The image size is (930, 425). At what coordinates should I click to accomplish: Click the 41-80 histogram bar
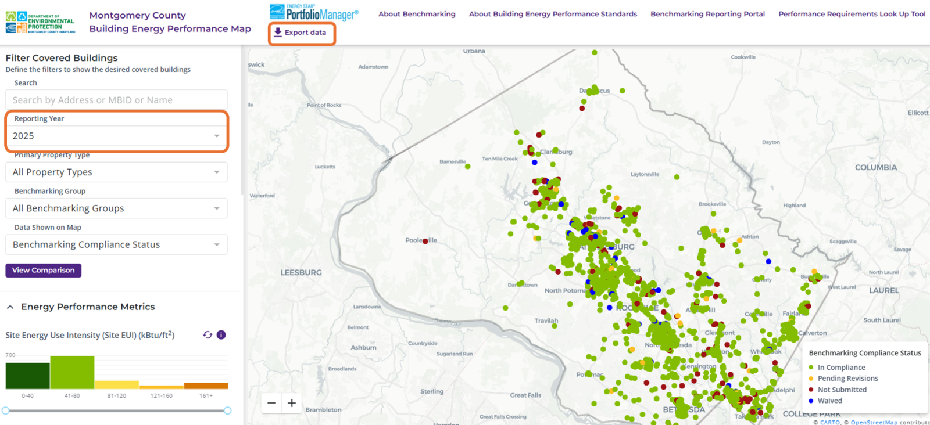pos(72,373)
